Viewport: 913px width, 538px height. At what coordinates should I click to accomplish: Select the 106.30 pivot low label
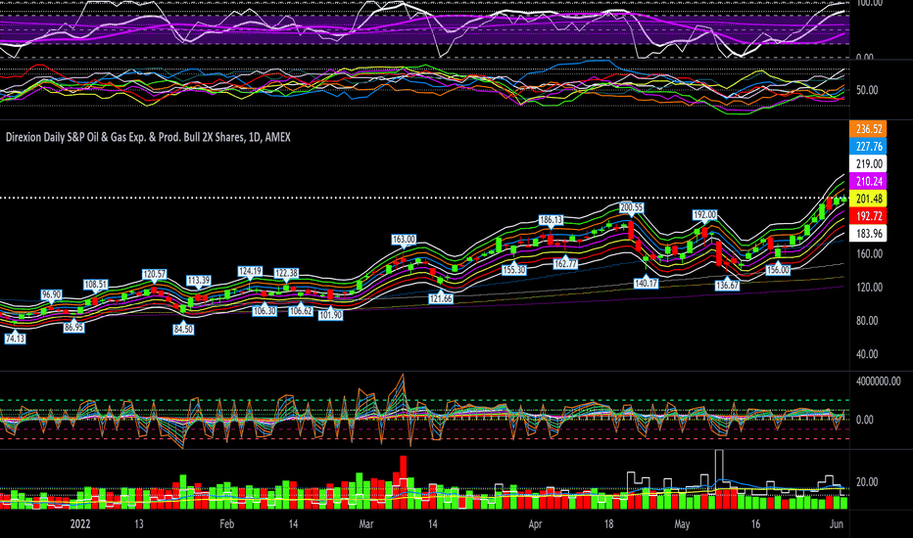[264, 311]
